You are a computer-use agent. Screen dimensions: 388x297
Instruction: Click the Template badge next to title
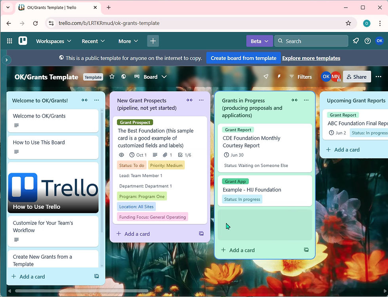pos(93,77)
